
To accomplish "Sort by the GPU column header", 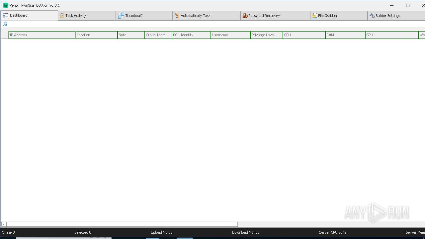I will [x=392, y=35].
